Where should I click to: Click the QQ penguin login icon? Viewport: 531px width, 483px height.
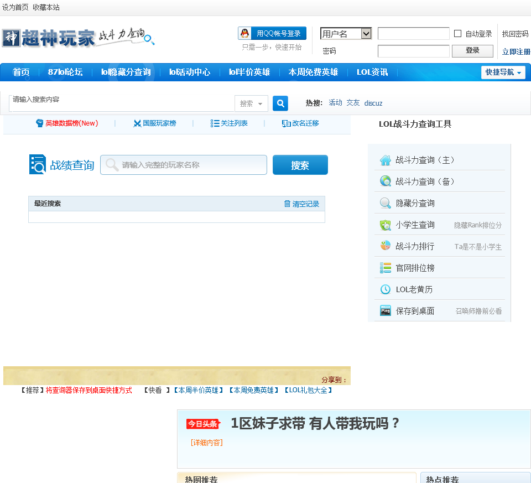(244, 34)
